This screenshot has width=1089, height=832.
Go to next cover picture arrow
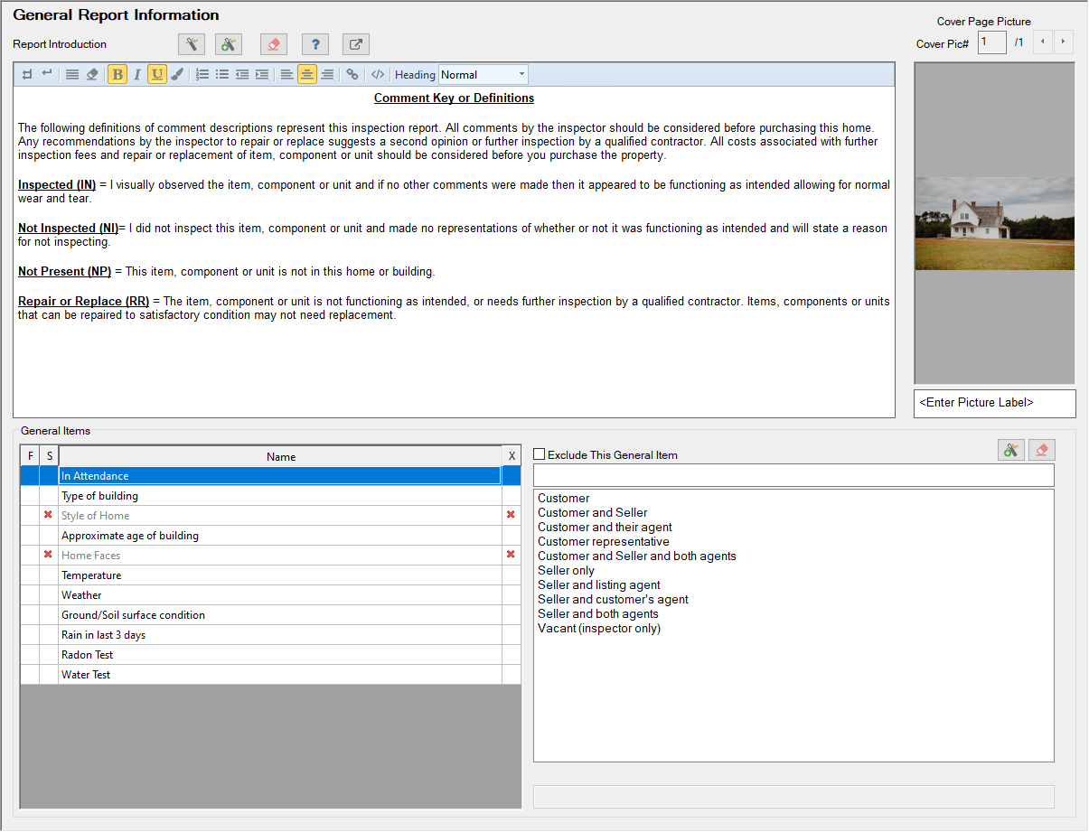click(x=1064, y=42)
